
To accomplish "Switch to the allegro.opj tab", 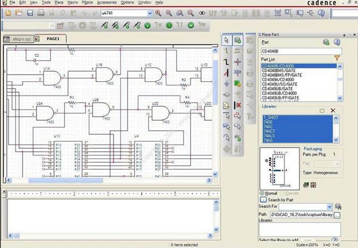I will (x=18, y=39).
